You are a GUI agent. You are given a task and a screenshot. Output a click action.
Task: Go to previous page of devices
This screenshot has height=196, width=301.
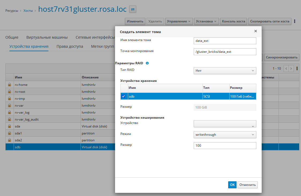pyautogui.click(x=286, y=69)
